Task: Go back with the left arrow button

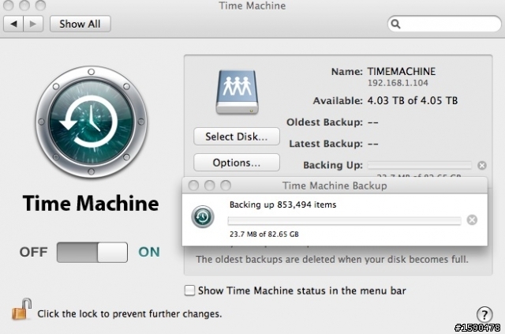Action: [13, 24]
